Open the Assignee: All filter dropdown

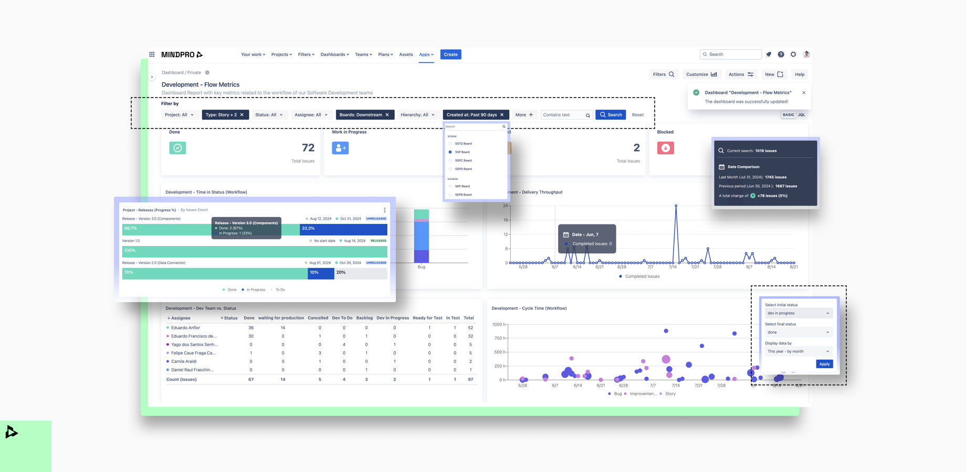tap(311, 114)
